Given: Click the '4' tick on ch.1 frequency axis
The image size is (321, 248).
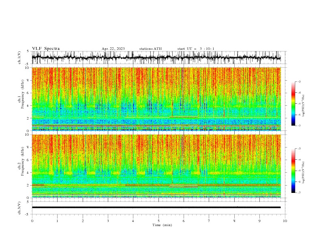Looking at the screenshot, I should 29,106.
